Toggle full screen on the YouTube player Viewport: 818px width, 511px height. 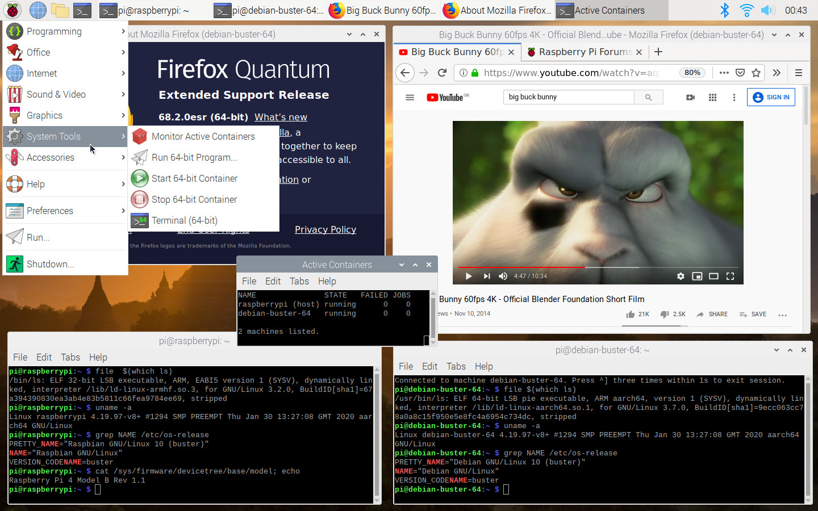point(731,277)
